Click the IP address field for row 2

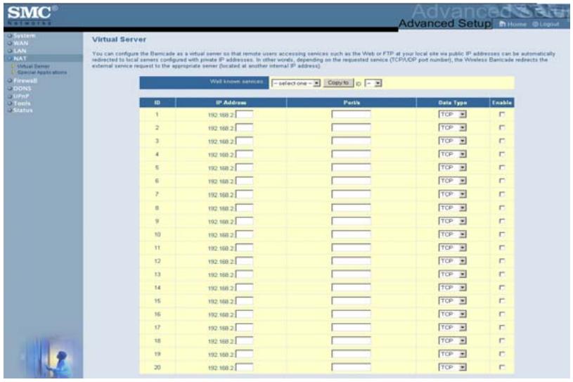tap(245, 128)
